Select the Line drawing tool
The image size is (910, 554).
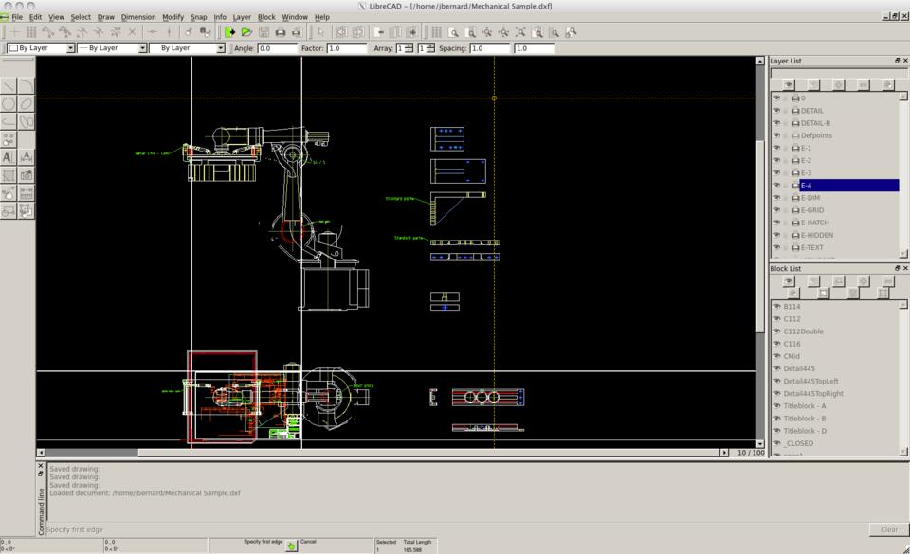point(9,86)
